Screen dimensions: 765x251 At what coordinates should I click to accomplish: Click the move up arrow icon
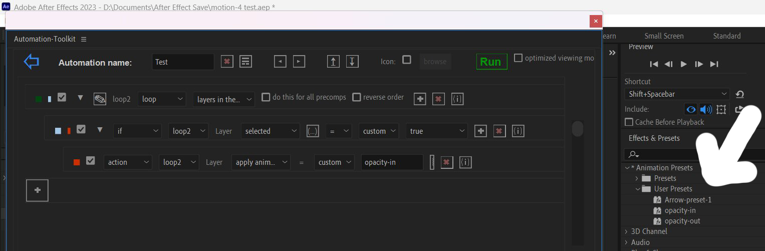click(x=333, y=62)
